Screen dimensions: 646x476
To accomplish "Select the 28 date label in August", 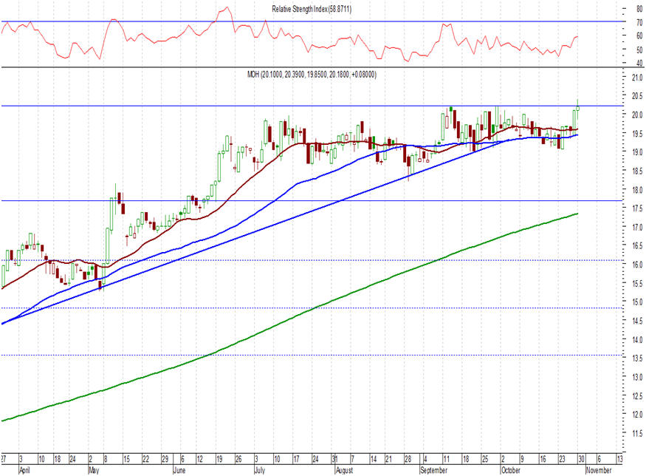I will (408, 459).
